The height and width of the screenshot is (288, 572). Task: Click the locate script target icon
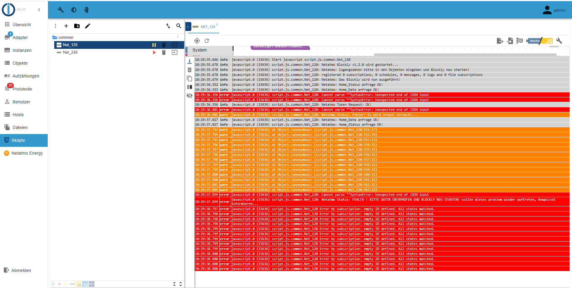(197, 41)
